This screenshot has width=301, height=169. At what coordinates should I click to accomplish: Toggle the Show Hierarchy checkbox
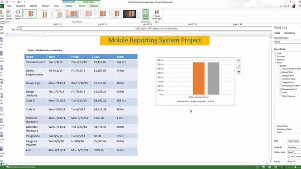(288, 156)
